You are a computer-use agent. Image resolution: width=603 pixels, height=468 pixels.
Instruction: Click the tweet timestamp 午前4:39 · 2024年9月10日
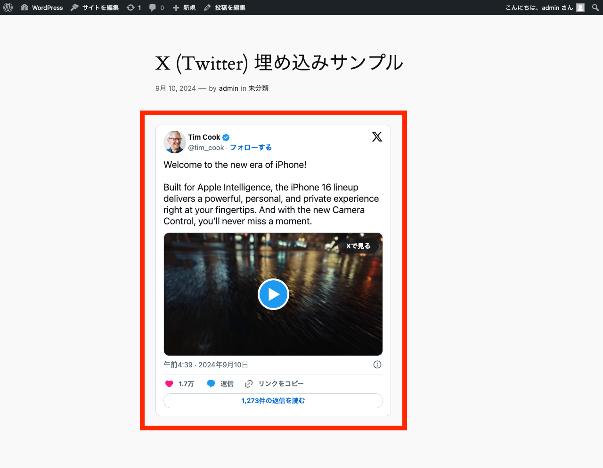coord(206,365)
